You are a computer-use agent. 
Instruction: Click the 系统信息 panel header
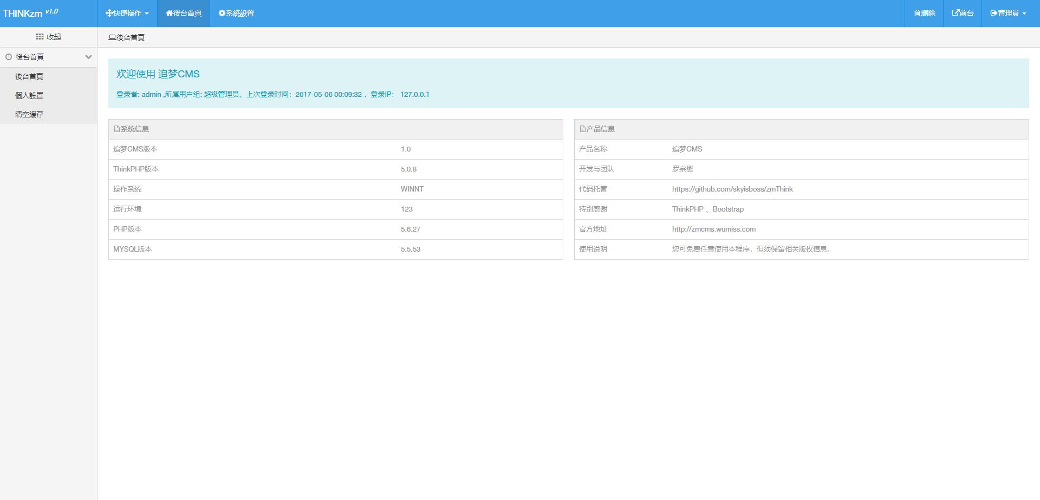336,129
